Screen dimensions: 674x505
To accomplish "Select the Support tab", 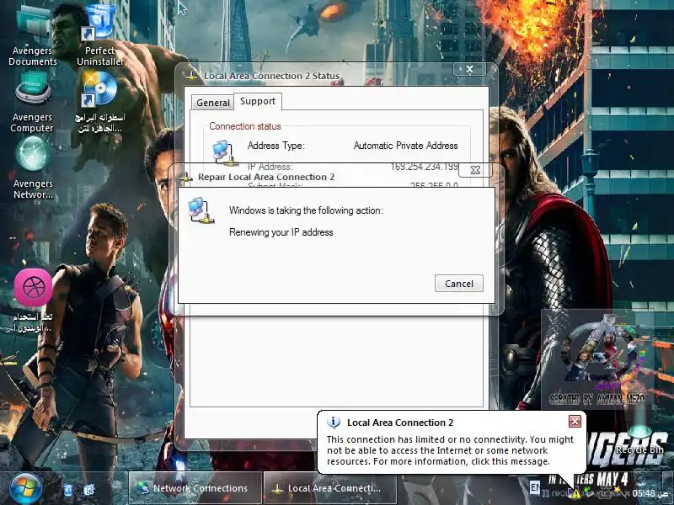I will pyautogui.click(x=258, y=101).
